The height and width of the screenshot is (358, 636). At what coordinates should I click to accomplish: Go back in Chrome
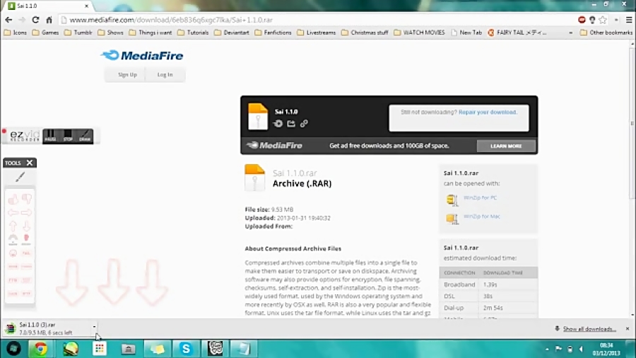pyautogui.click(x=8, y=20)
